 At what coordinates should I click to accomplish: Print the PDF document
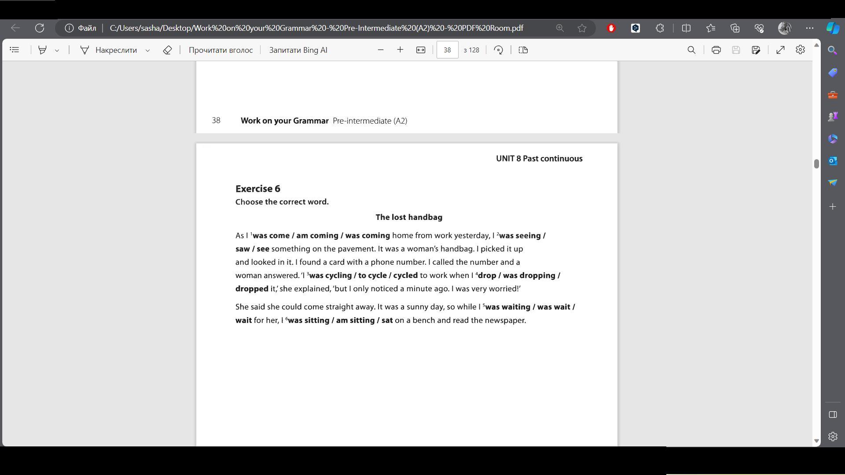point(716,50)
